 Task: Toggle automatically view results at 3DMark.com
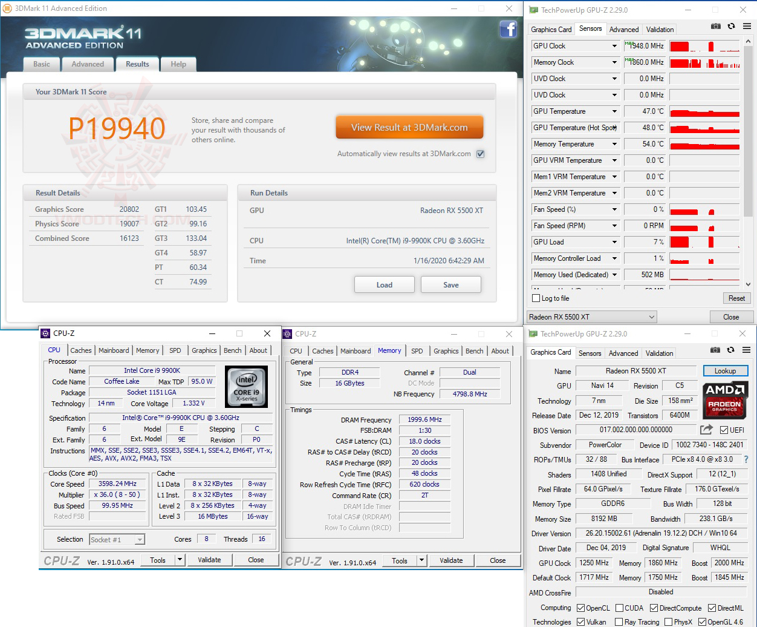(x=480, y=154)
